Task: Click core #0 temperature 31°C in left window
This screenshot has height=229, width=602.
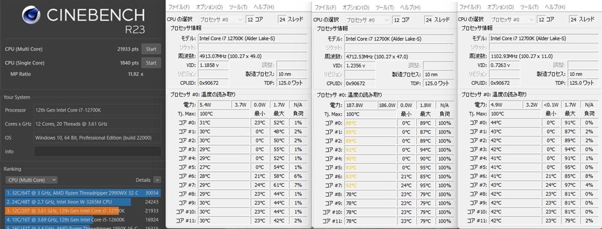Action: (224, 122)
